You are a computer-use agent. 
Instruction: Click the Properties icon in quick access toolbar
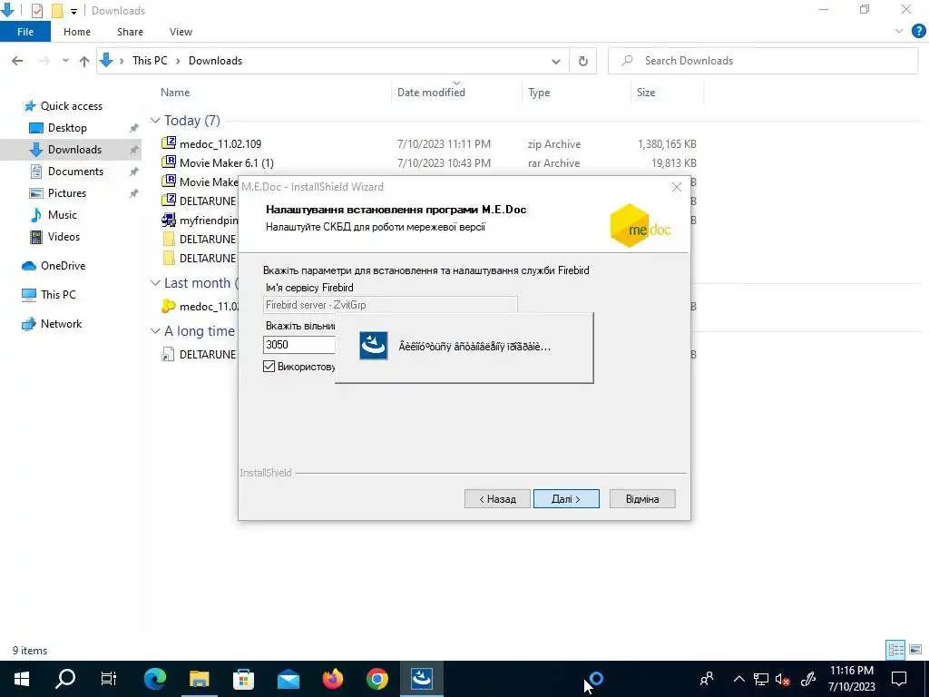[36, 10]
